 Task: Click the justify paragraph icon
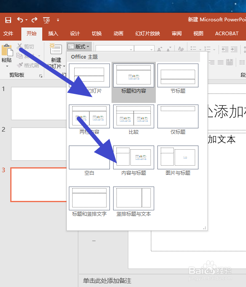[x=221, y=62]
